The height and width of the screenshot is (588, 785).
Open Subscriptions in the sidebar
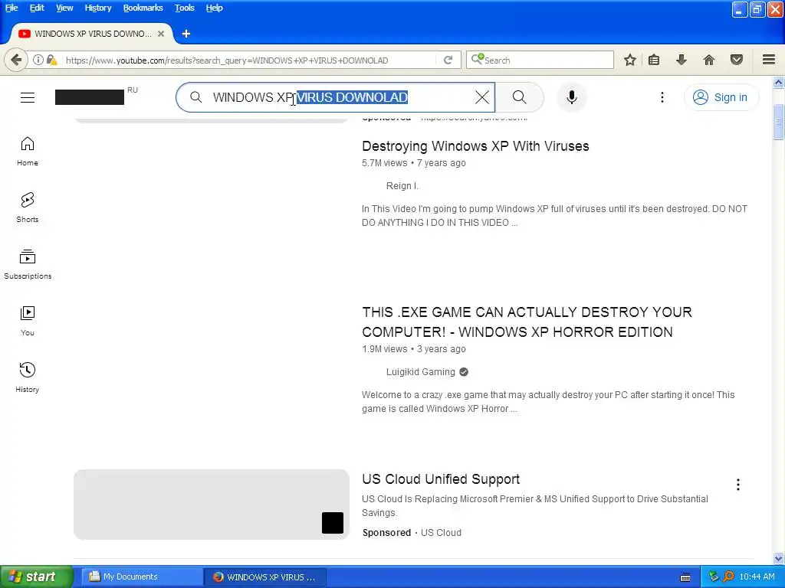(x=28, y=264)
